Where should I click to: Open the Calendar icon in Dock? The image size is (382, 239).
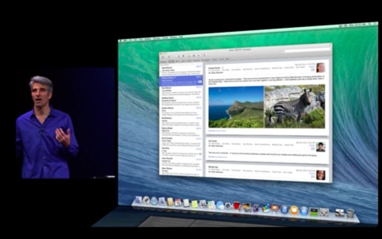(178, 203)
